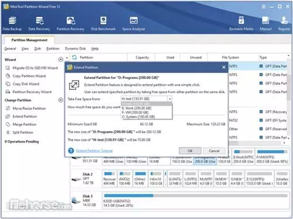Open the Partition menu

pyautogui.click(x=53, y=48)
